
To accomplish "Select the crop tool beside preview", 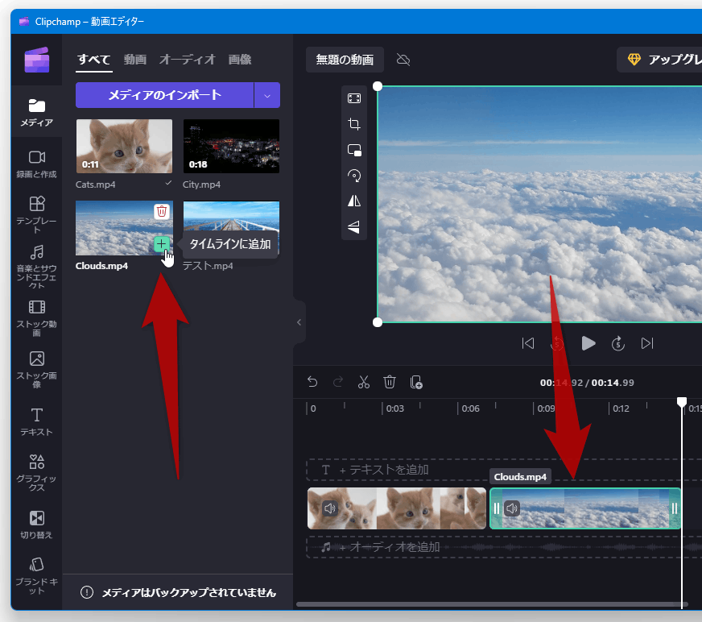I will coord(354,124).
